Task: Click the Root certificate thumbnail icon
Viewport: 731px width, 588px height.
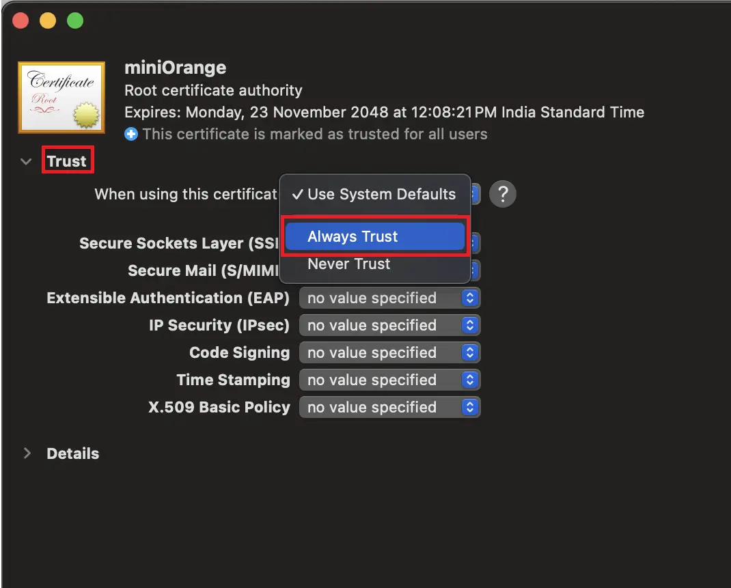Action: [x=61, y=97]
